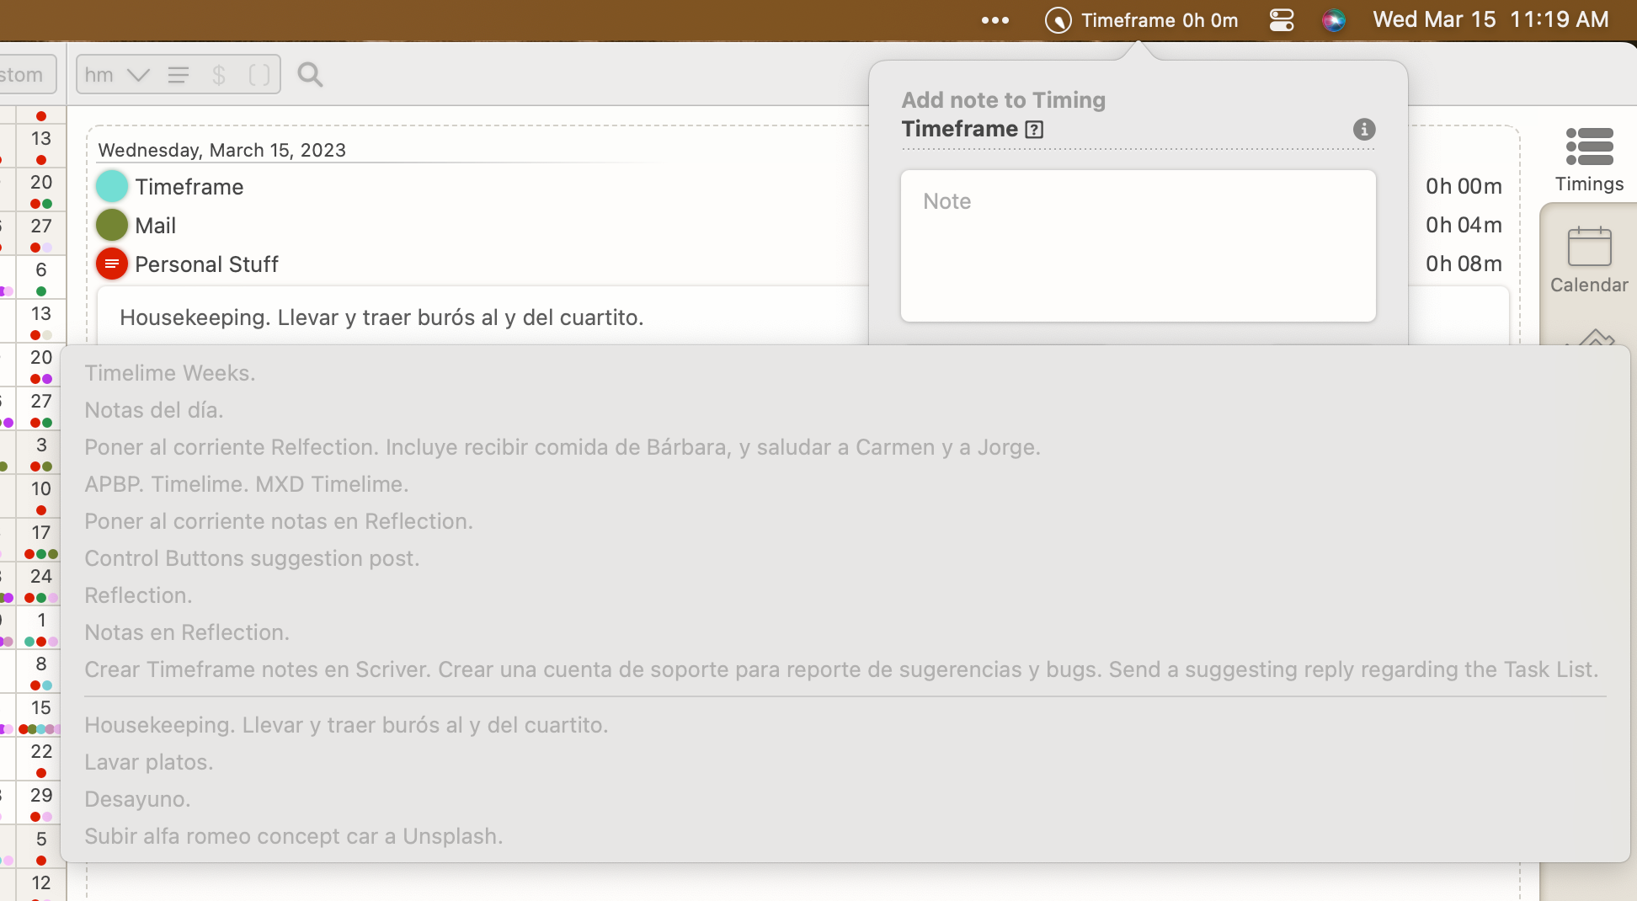Viewport: 1637px width, 901px height.
Task: Toggle the brackets display option
Action: (x=259, y=76)
